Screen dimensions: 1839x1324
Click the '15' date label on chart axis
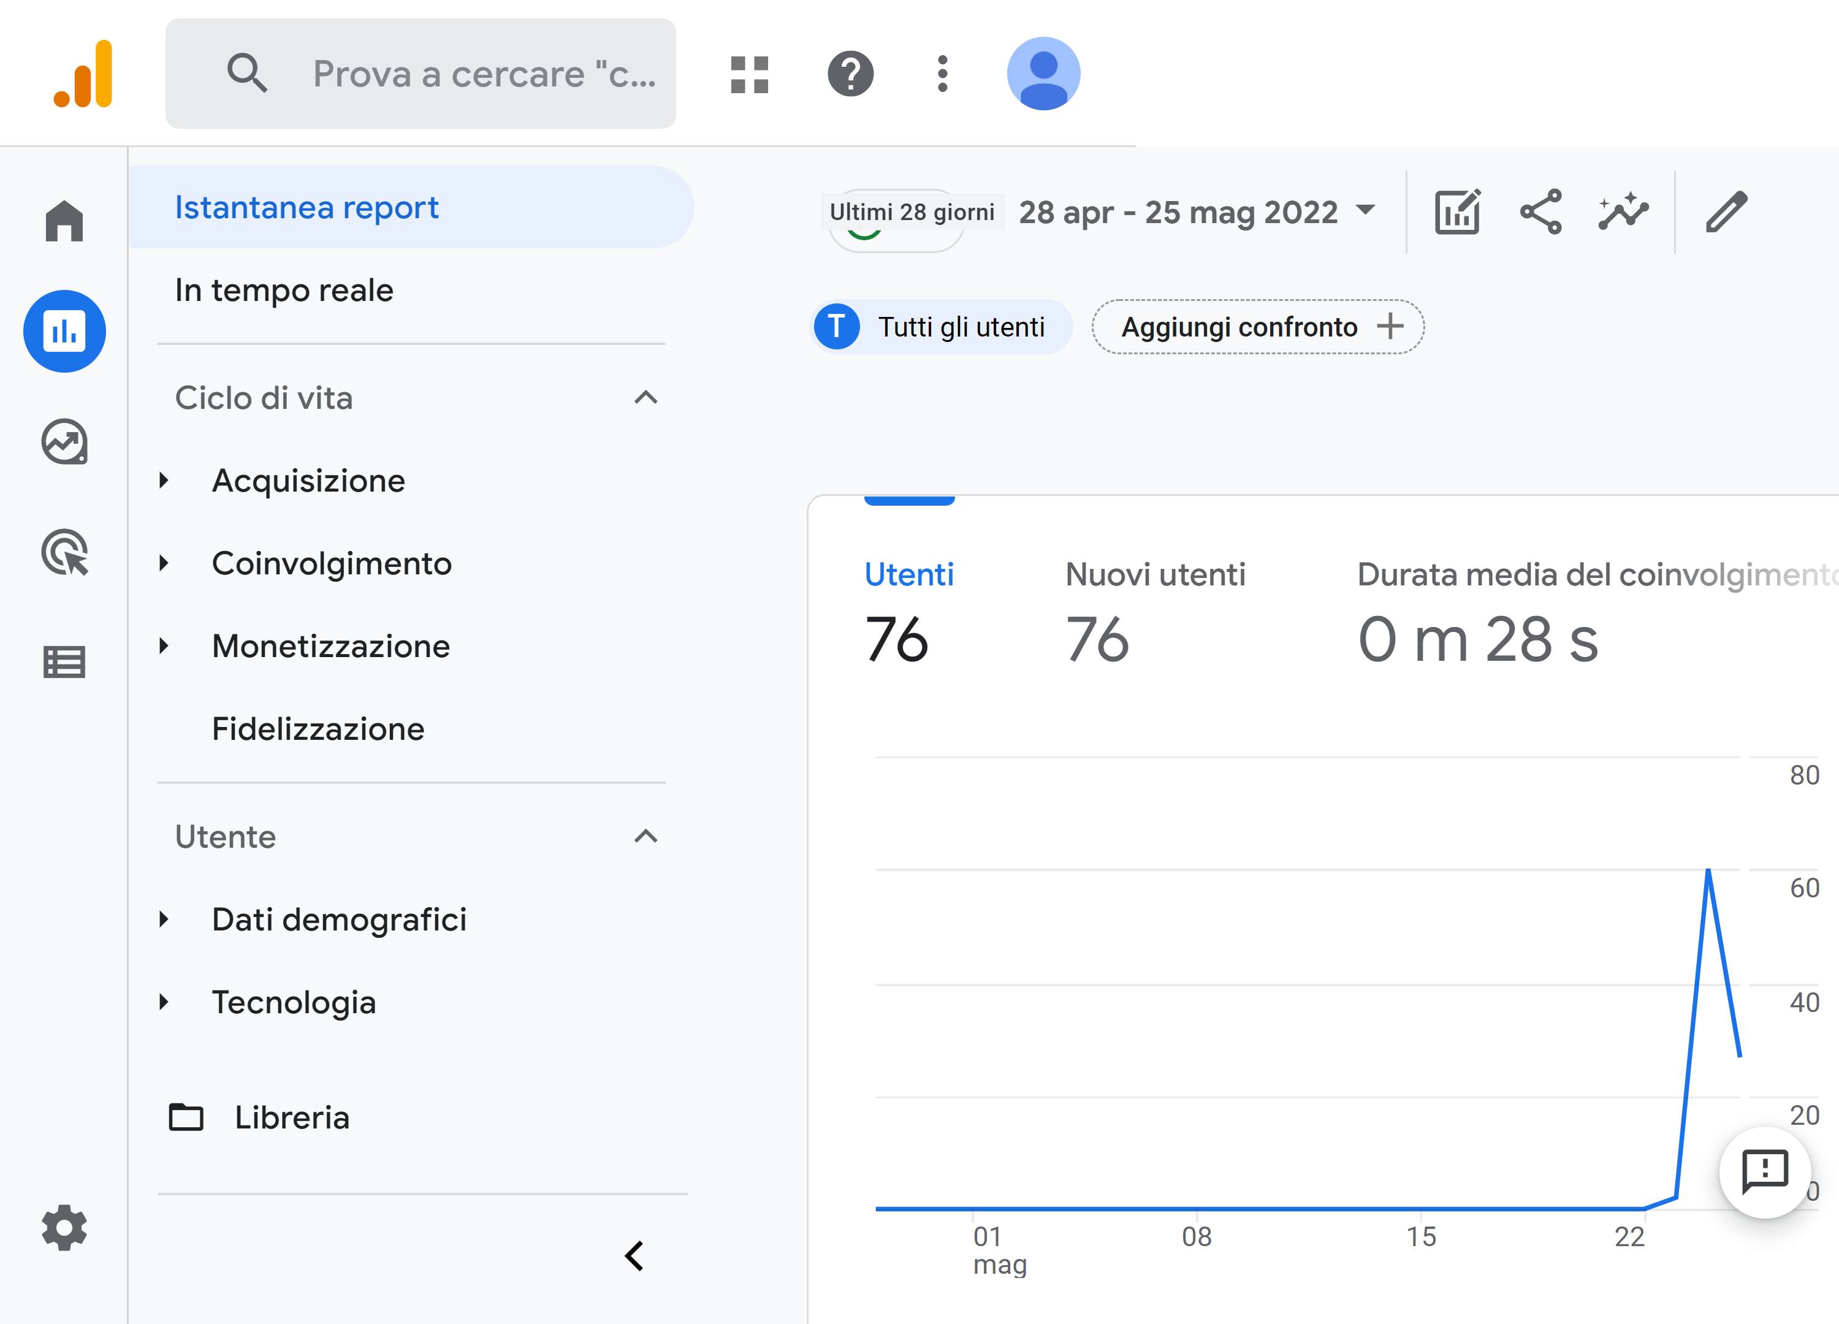point(1422,1236)
